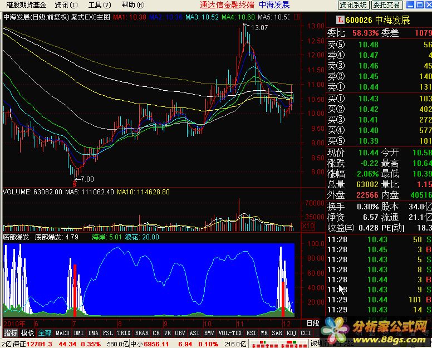Switch to the DMI indicator

78,333
